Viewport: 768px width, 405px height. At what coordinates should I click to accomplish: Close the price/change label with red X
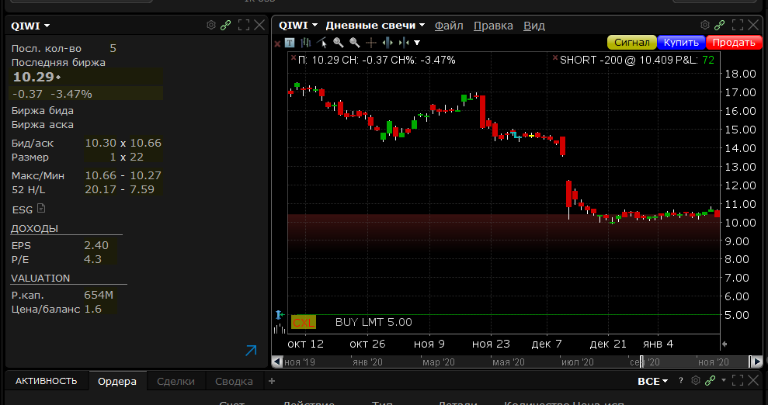[294, 57]
